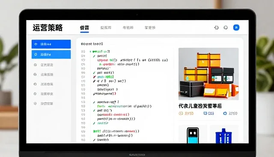Viewport: 274px width, 157px height.
Task: Select the active tab with blue underline
Action: pos(85,28)
